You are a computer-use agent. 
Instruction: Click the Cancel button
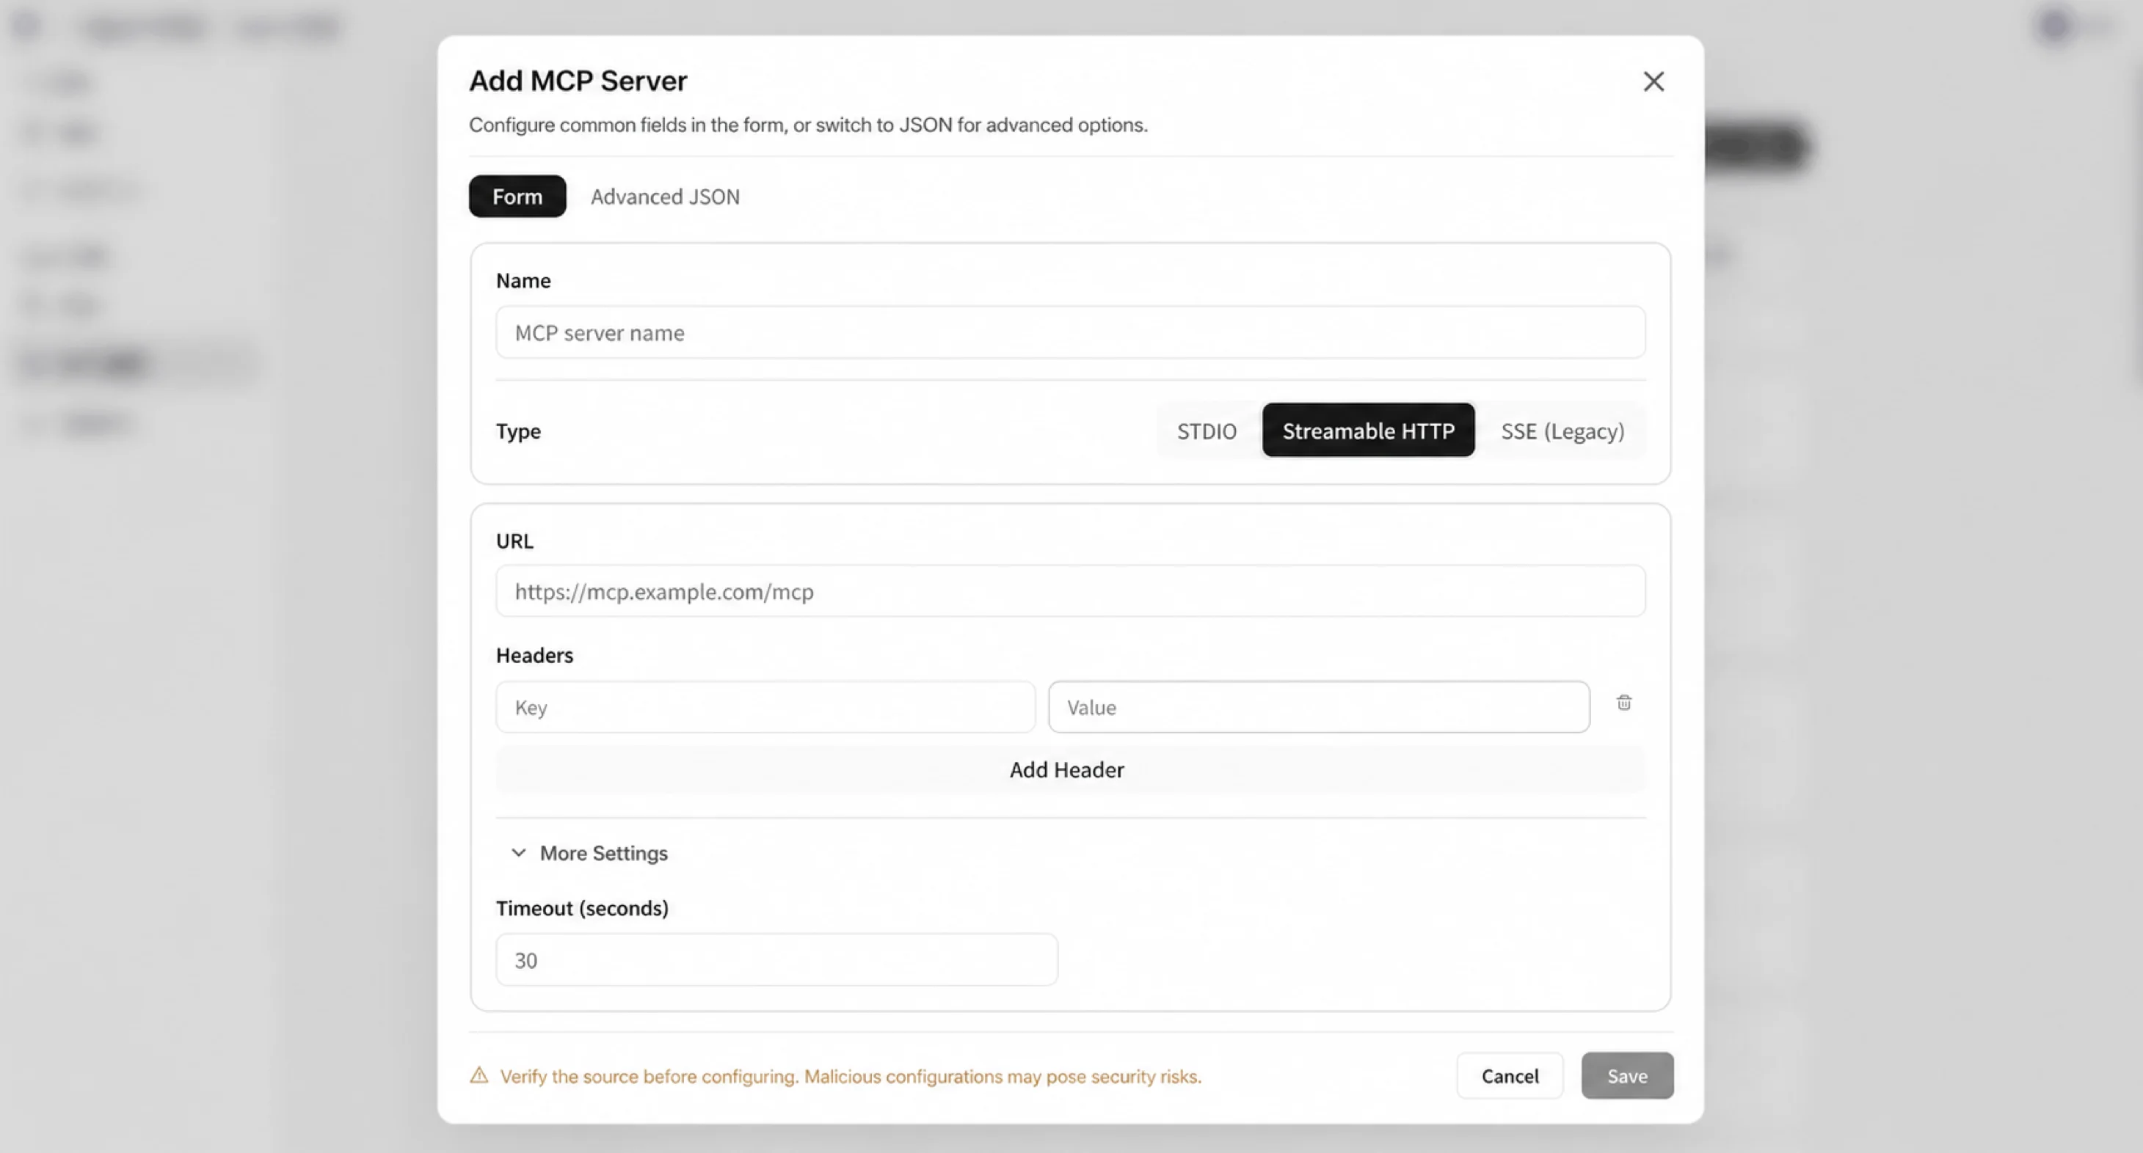[x=1510, y=1076]
